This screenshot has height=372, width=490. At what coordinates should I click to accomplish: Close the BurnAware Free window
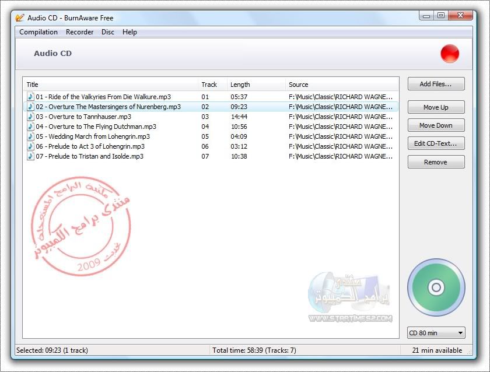coord(460,16)
